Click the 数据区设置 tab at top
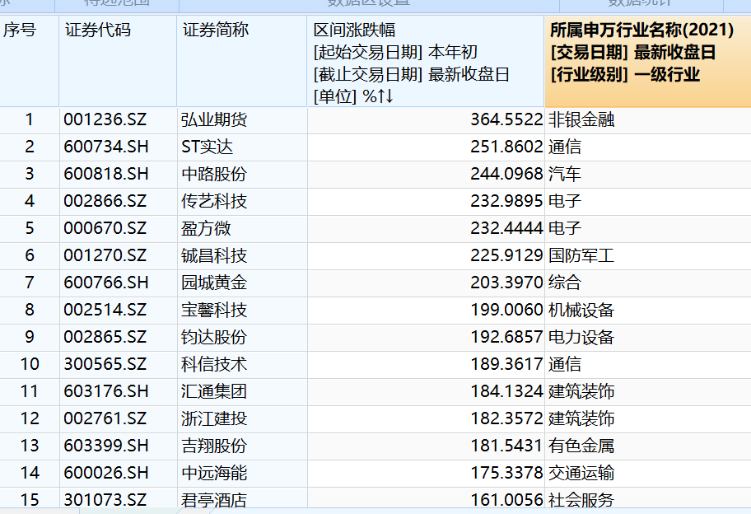 [x=369, y=2]
